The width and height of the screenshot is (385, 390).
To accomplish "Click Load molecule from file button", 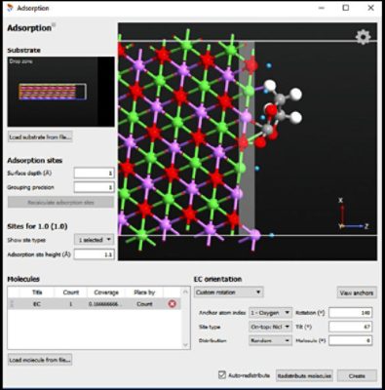I will (40, 360).
